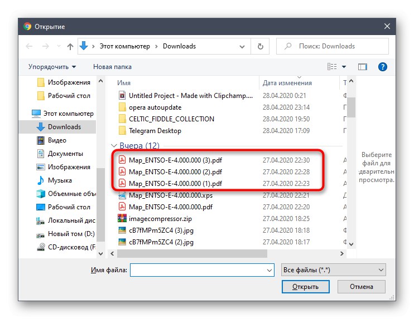The image size is (414, 319).
Task: Select 'Map_ENTSO-E-4.000.000 (2).pdf' file
Action: click(170, 172)
